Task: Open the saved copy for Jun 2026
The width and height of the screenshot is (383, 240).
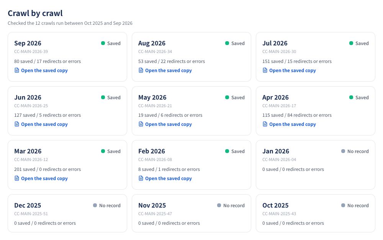Action: [x=41, y=124]
